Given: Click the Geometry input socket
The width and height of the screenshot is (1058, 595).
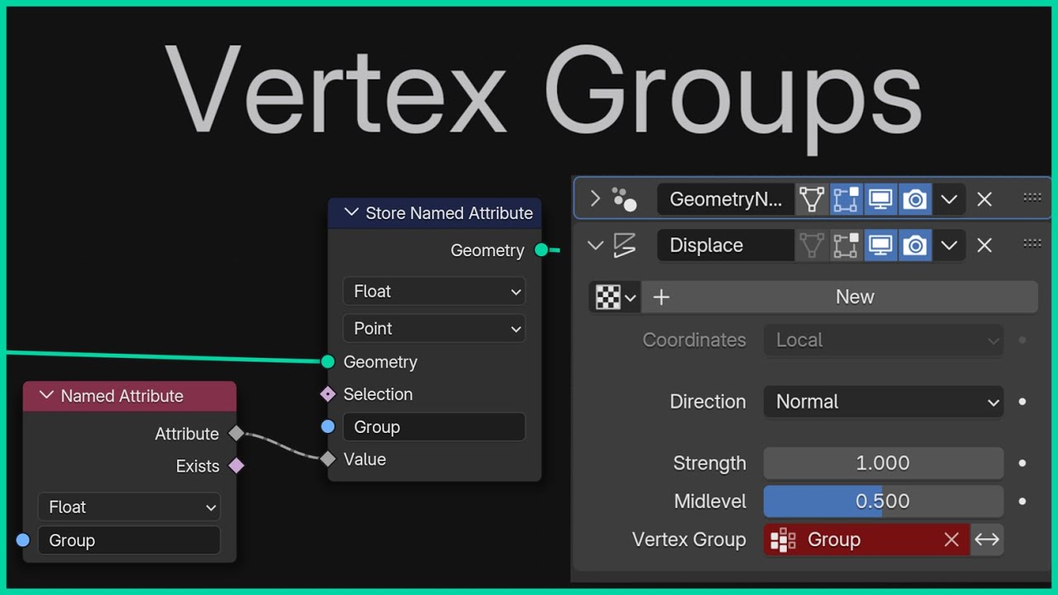Looking at the screenshot, I should click(x=328, y=361).
